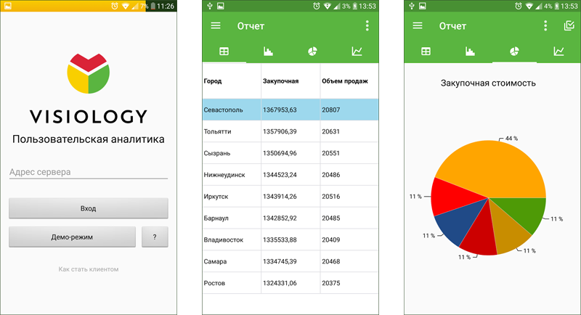The width and height of the screenshot is (581, 315).
Task: Click the Отчет title in table screen
Action: (x=251, y=26)
